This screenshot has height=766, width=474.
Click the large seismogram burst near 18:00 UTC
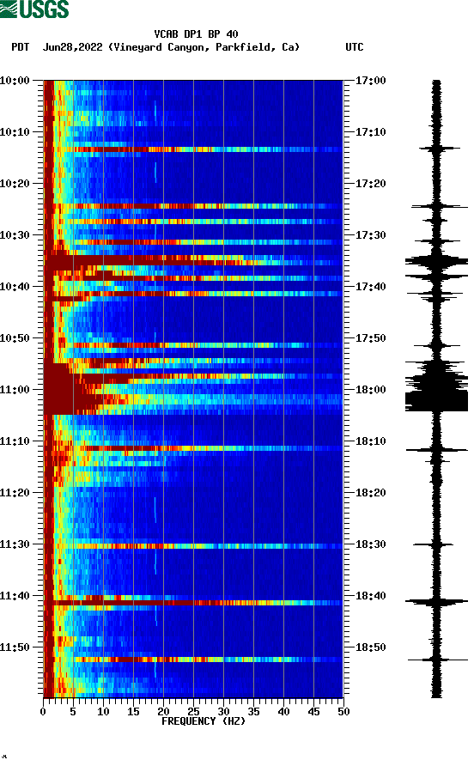[x=436, y=388]
